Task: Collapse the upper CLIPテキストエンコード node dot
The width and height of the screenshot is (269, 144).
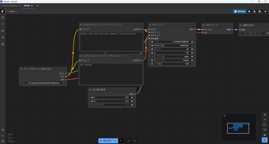Action: 81,25
